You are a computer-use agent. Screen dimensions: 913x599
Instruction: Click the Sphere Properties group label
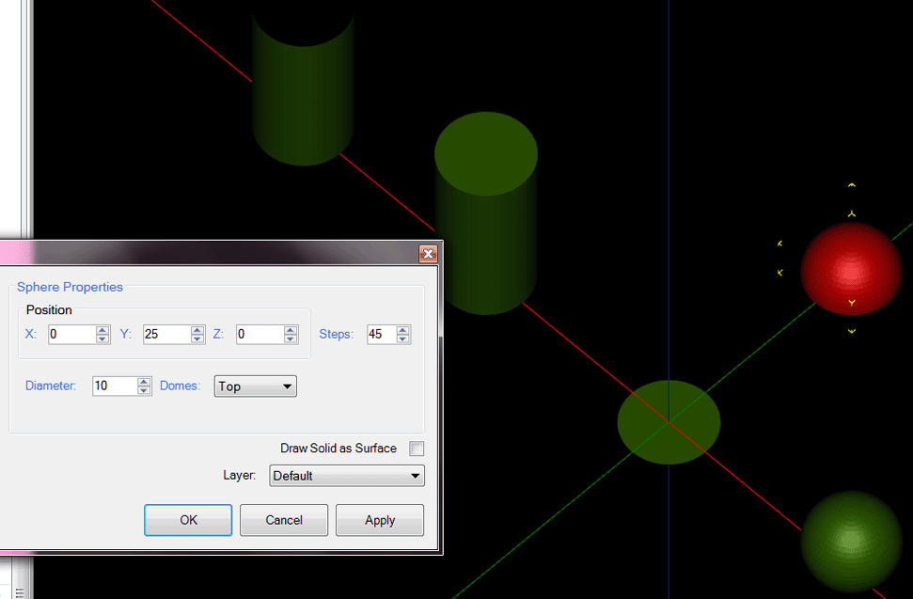click(x=70, y=287)
